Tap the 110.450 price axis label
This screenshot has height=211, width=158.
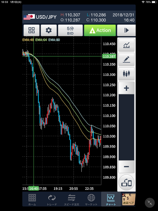coord(109,44)
